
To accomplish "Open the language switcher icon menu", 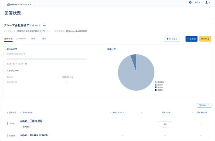I will (197, 3).
